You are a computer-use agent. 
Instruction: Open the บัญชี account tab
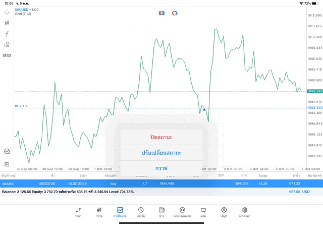(224, 211)
